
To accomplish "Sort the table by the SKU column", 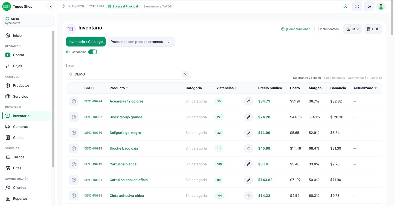I will [89, 88].
